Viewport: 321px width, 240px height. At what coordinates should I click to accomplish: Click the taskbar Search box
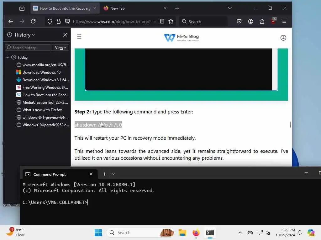[140, 232]
